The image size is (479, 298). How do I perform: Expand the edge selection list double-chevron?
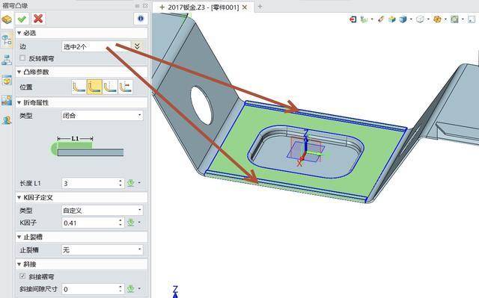[x=137, y=46]
